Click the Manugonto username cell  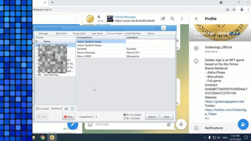(x=133, y=56)
